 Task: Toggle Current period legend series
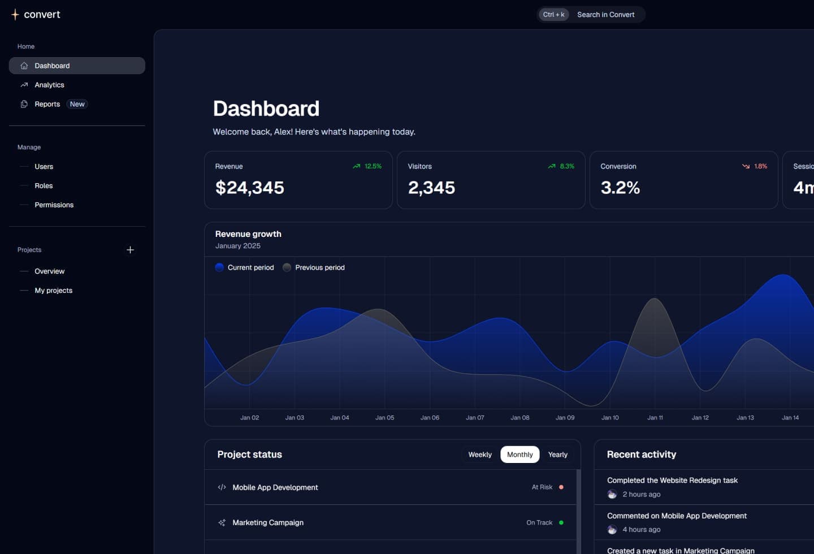click(245, 267)
